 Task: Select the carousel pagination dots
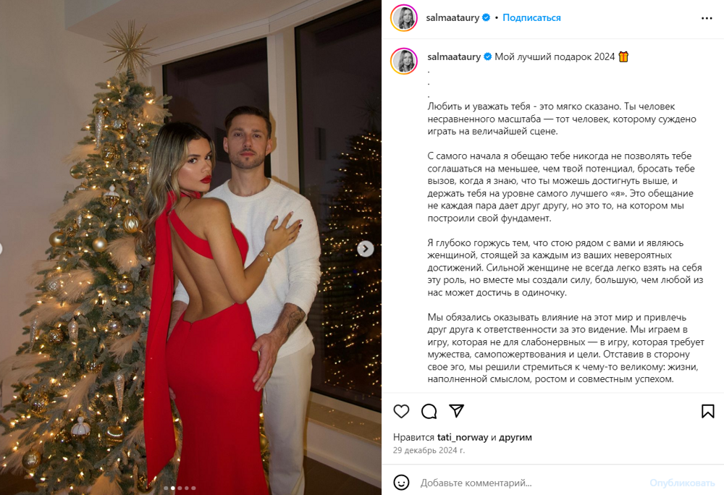click(180, 488)
